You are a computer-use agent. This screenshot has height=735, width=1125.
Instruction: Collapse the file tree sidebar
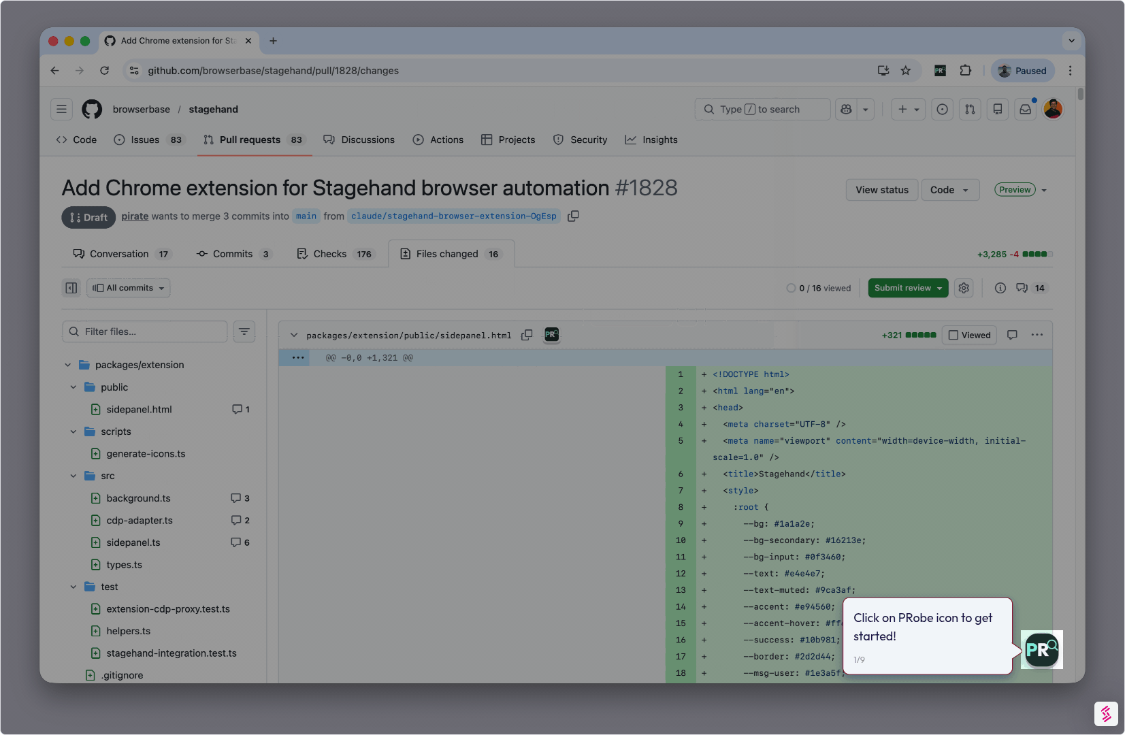pyautogui.click(x=71, y=288)
